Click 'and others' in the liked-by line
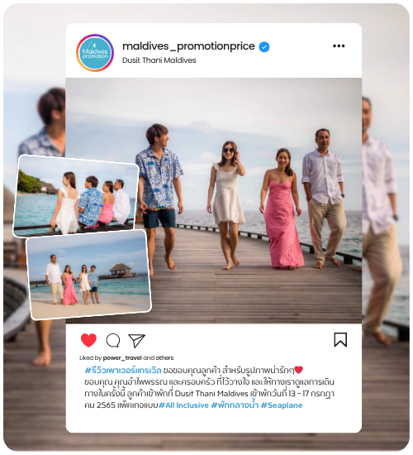Viewport: 413px width, 455px height. [x=159, y=357]
